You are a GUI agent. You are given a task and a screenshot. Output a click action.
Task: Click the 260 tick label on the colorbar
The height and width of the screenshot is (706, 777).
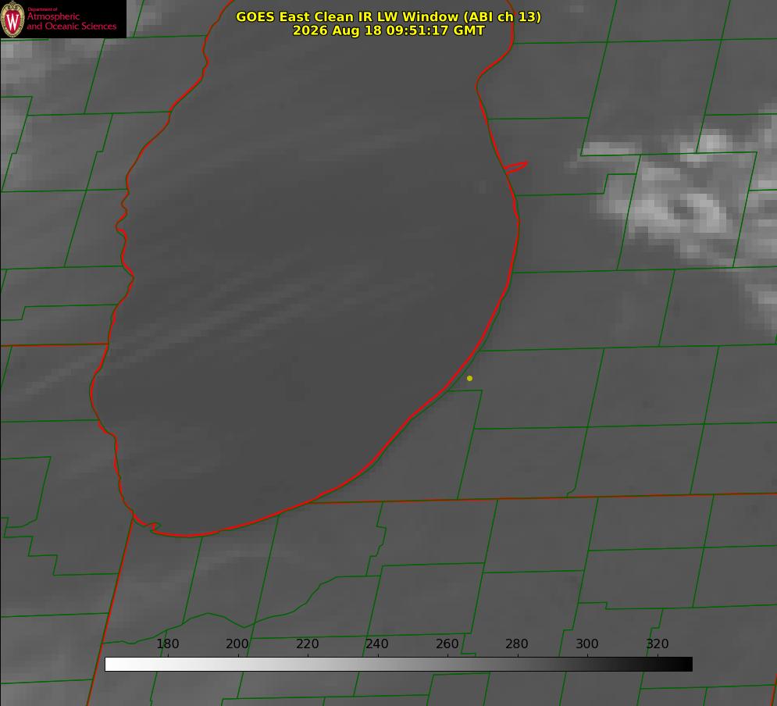[447, 644]
